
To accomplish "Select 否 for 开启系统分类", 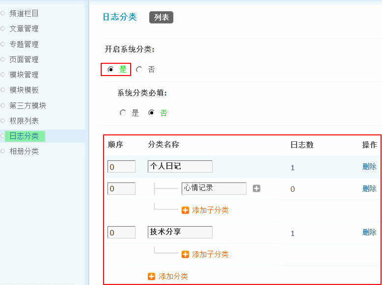I will click(x=139, y=70).
